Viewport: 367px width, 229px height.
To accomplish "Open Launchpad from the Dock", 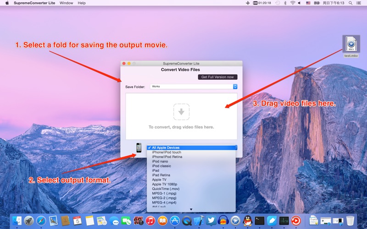I will pos(29,221).
